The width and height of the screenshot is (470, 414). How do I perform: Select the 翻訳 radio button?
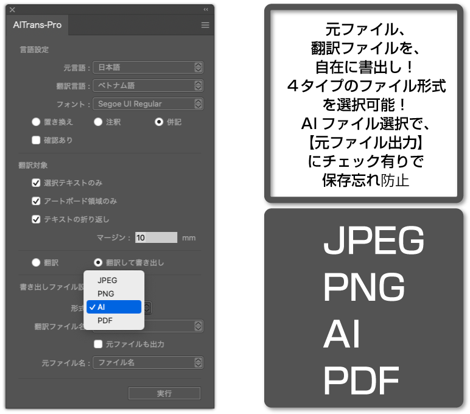click(x=36, y=262)
